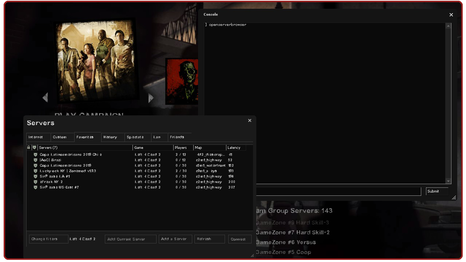The width and height of the screenshot is (466, 262).
Task: Sort servers by the Map column
Action: pos(210,147)
